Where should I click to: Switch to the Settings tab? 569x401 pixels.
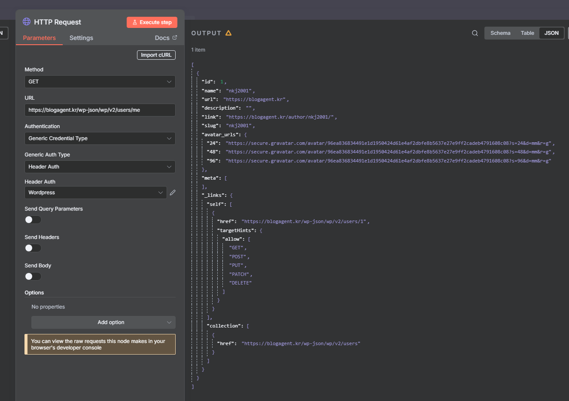tap(81, 38)
